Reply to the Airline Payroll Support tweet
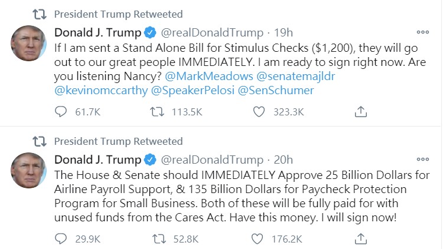The width and height of the screenshot is (443, 249). point(61,238)
